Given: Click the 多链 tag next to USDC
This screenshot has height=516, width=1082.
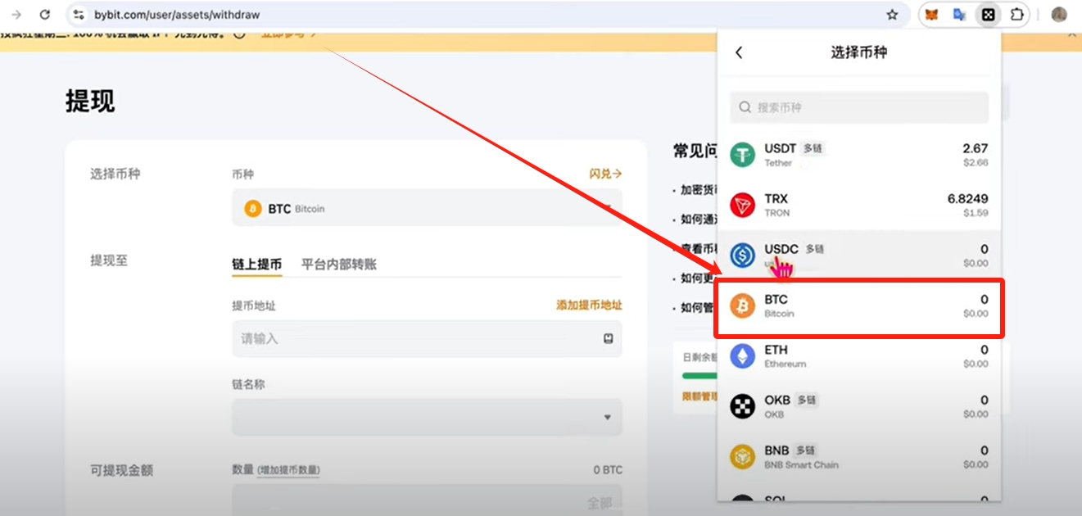Looking at the screenshot, I should (x=814, y=249).
